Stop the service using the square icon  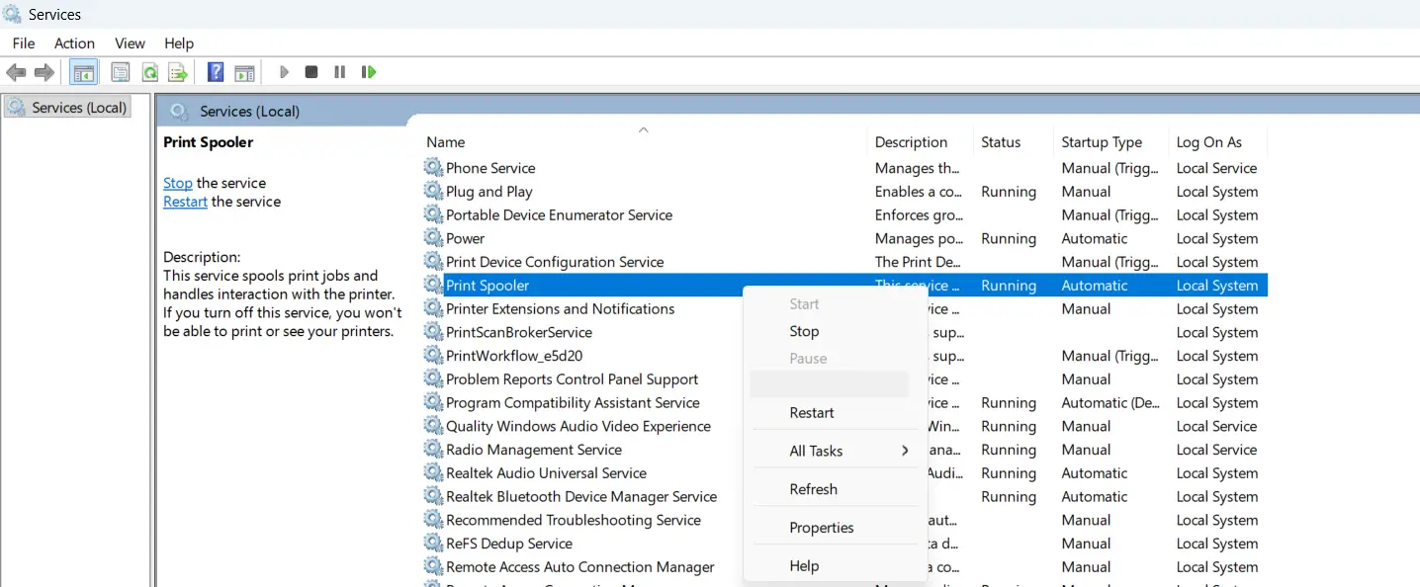[x=311, y=71]
